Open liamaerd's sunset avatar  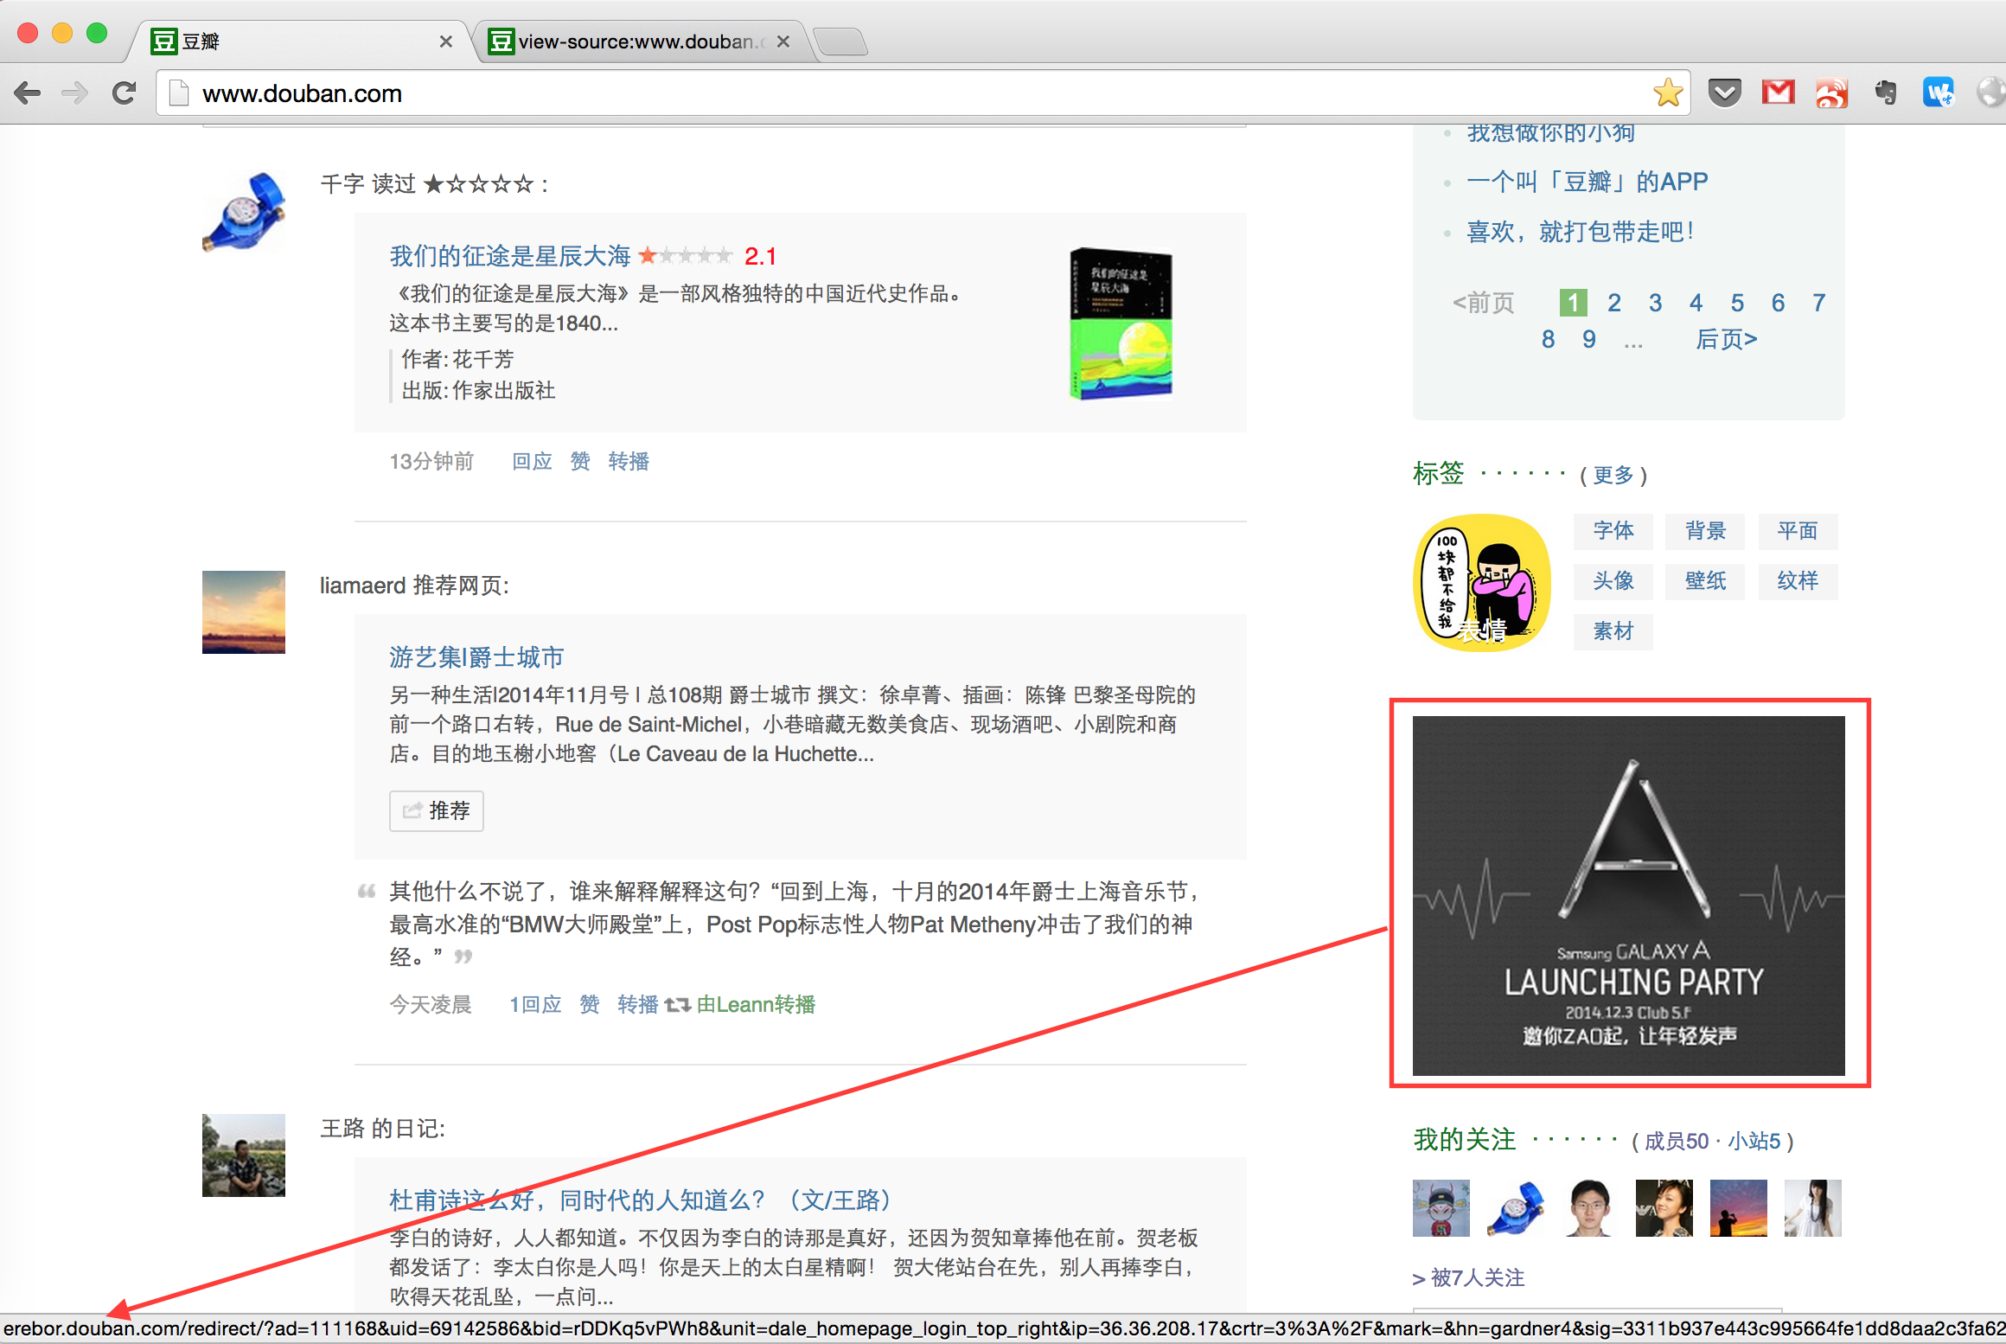pyautogui.click(x=244, y=612)
